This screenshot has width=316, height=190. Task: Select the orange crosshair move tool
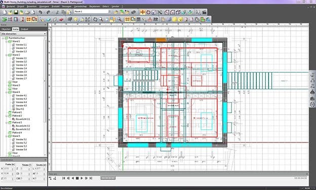coord(142,12)
